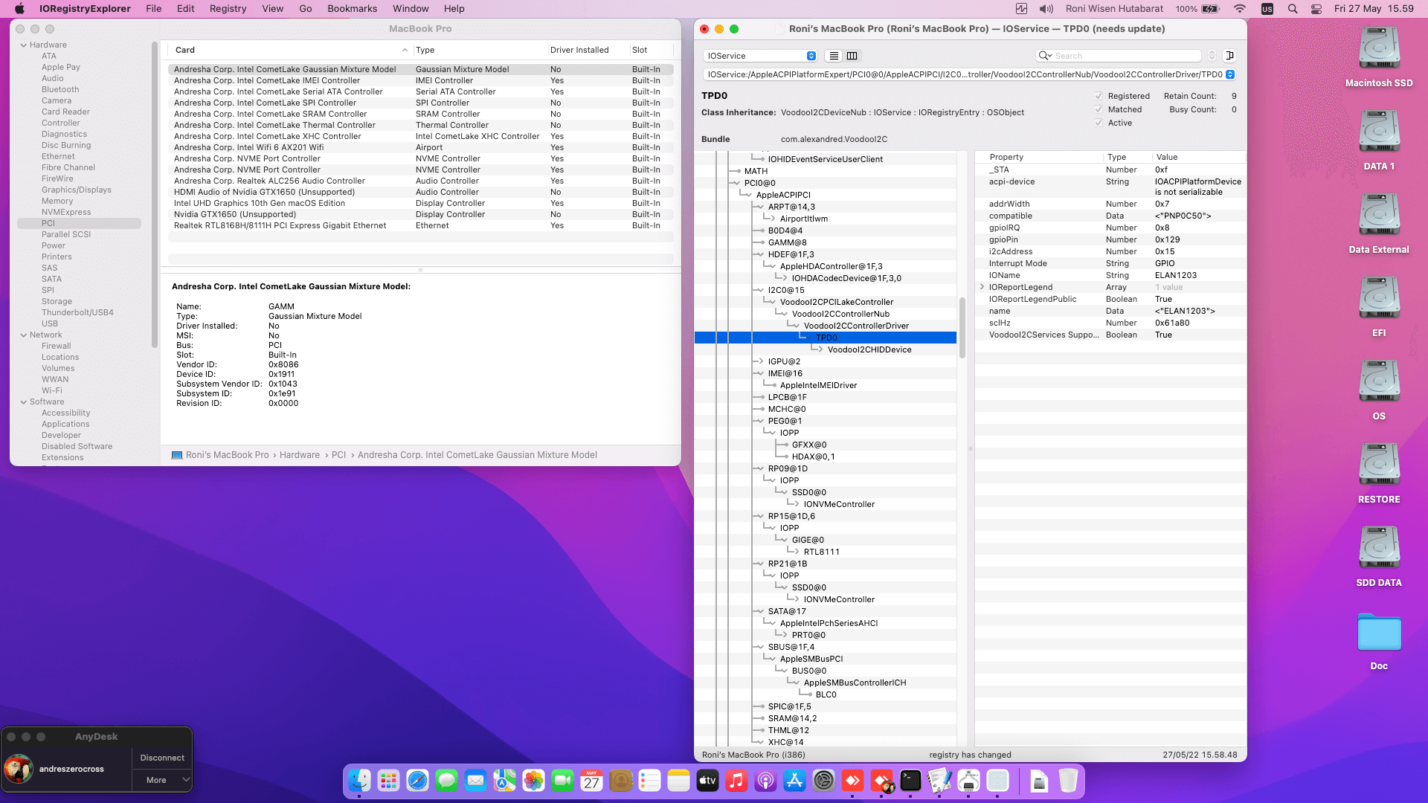Image resolution: width=1428 pixels, height=803 pixels.
Task: Sort by Driver Installed column header
Action: 588,50
